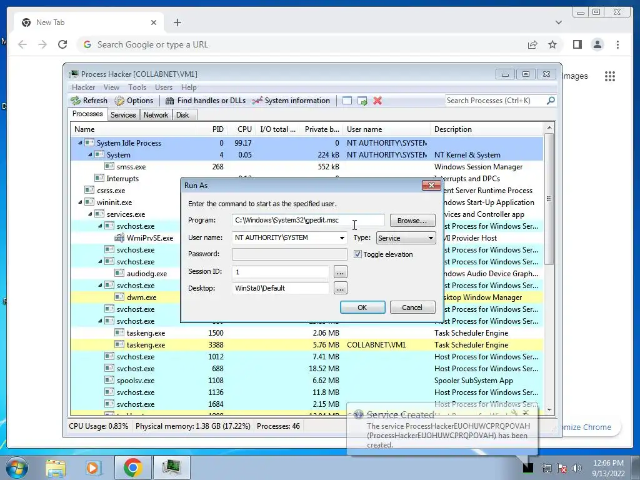Uncheck Toggle elevation checkbox
Screen dimensions: 640x480
pos(357,254)
